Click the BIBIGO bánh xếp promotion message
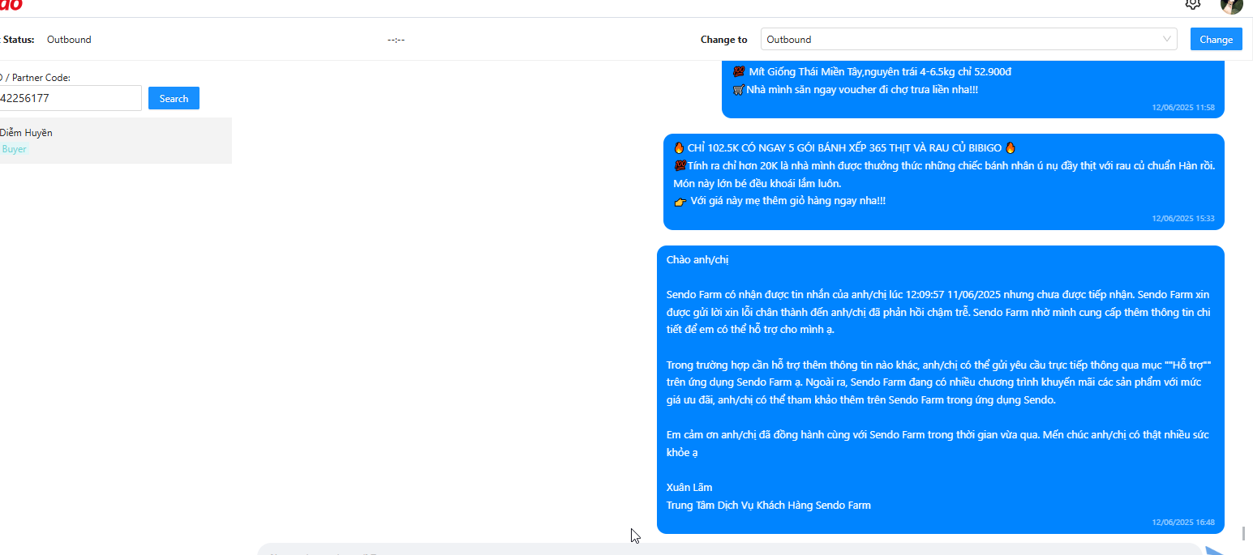This screenshot has height=555, width=1253. coord(943,181)
